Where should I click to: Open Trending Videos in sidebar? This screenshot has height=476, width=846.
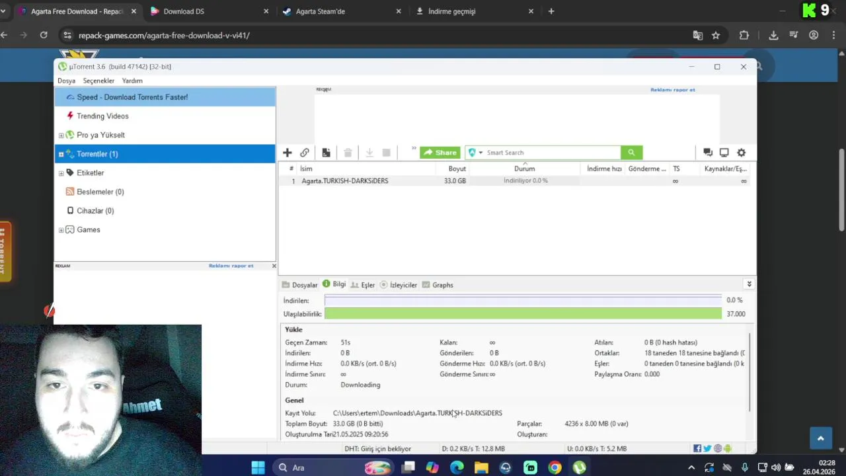[102, 116]
